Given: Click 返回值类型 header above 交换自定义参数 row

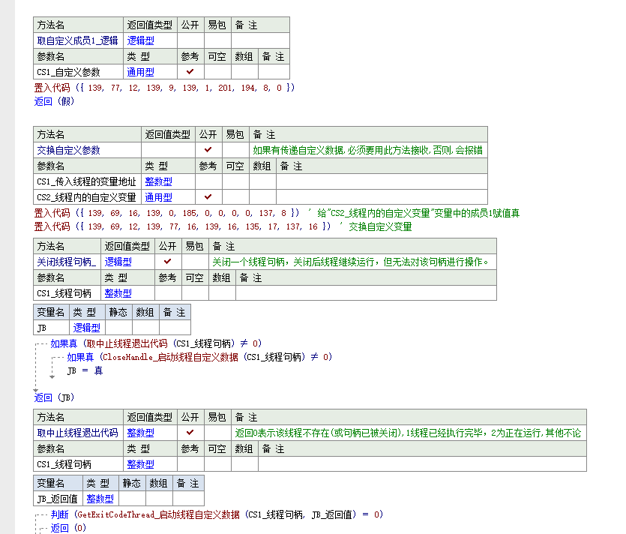Looking at the screenshot, I should [x=168, y=134].
